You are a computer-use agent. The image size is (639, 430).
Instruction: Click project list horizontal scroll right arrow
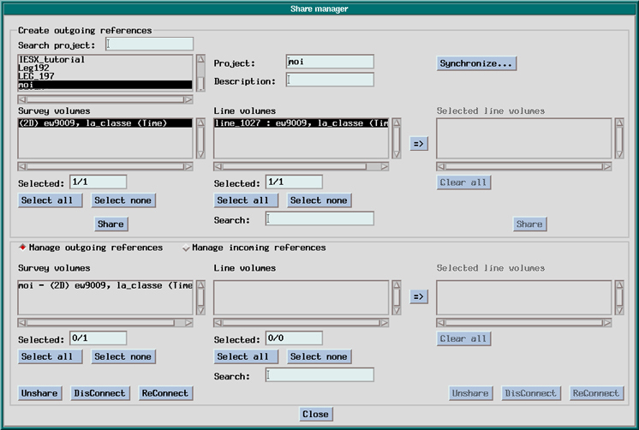(188, 99)
